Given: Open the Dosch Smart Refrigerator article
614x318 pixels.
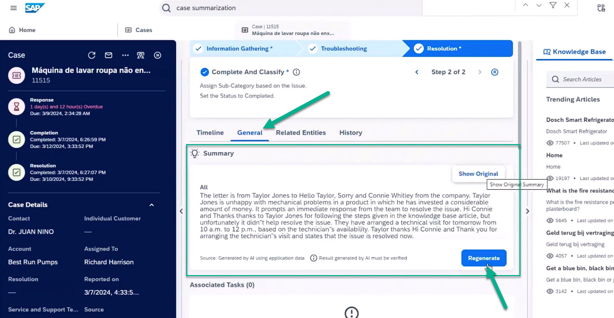Looking at the screenshot, I should pyautogui.click(x=580, y=120).
